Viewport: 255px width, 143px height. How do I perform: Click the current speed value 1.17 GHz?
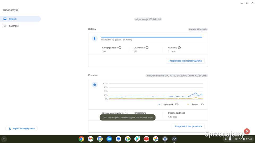coord(172,117)
